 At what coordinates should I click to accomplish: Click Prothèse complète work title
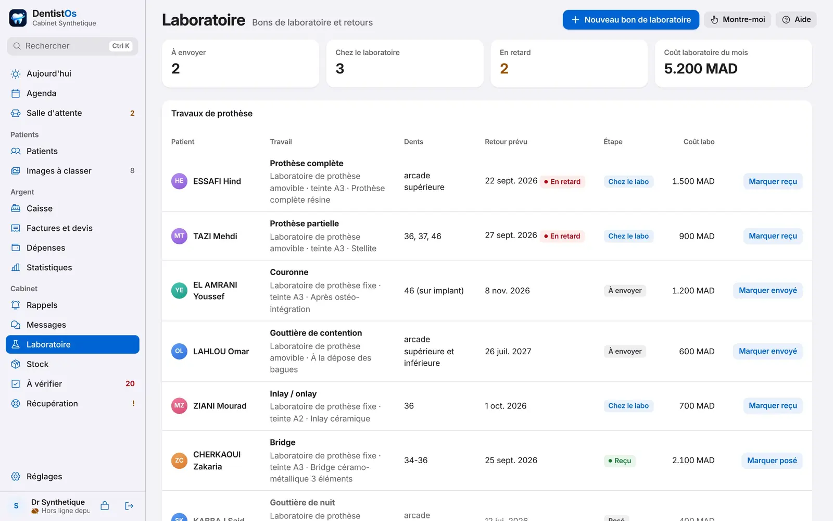coord(306,164)
